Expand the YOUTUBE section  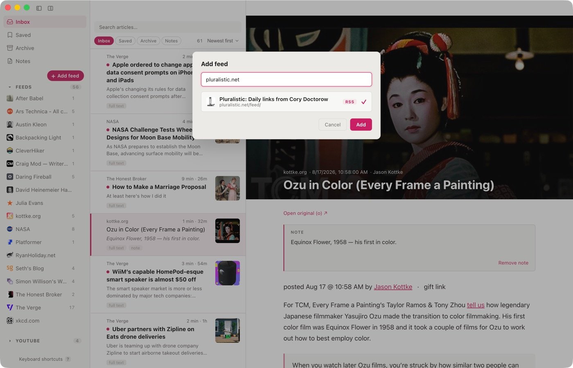[x=10, y=341]
